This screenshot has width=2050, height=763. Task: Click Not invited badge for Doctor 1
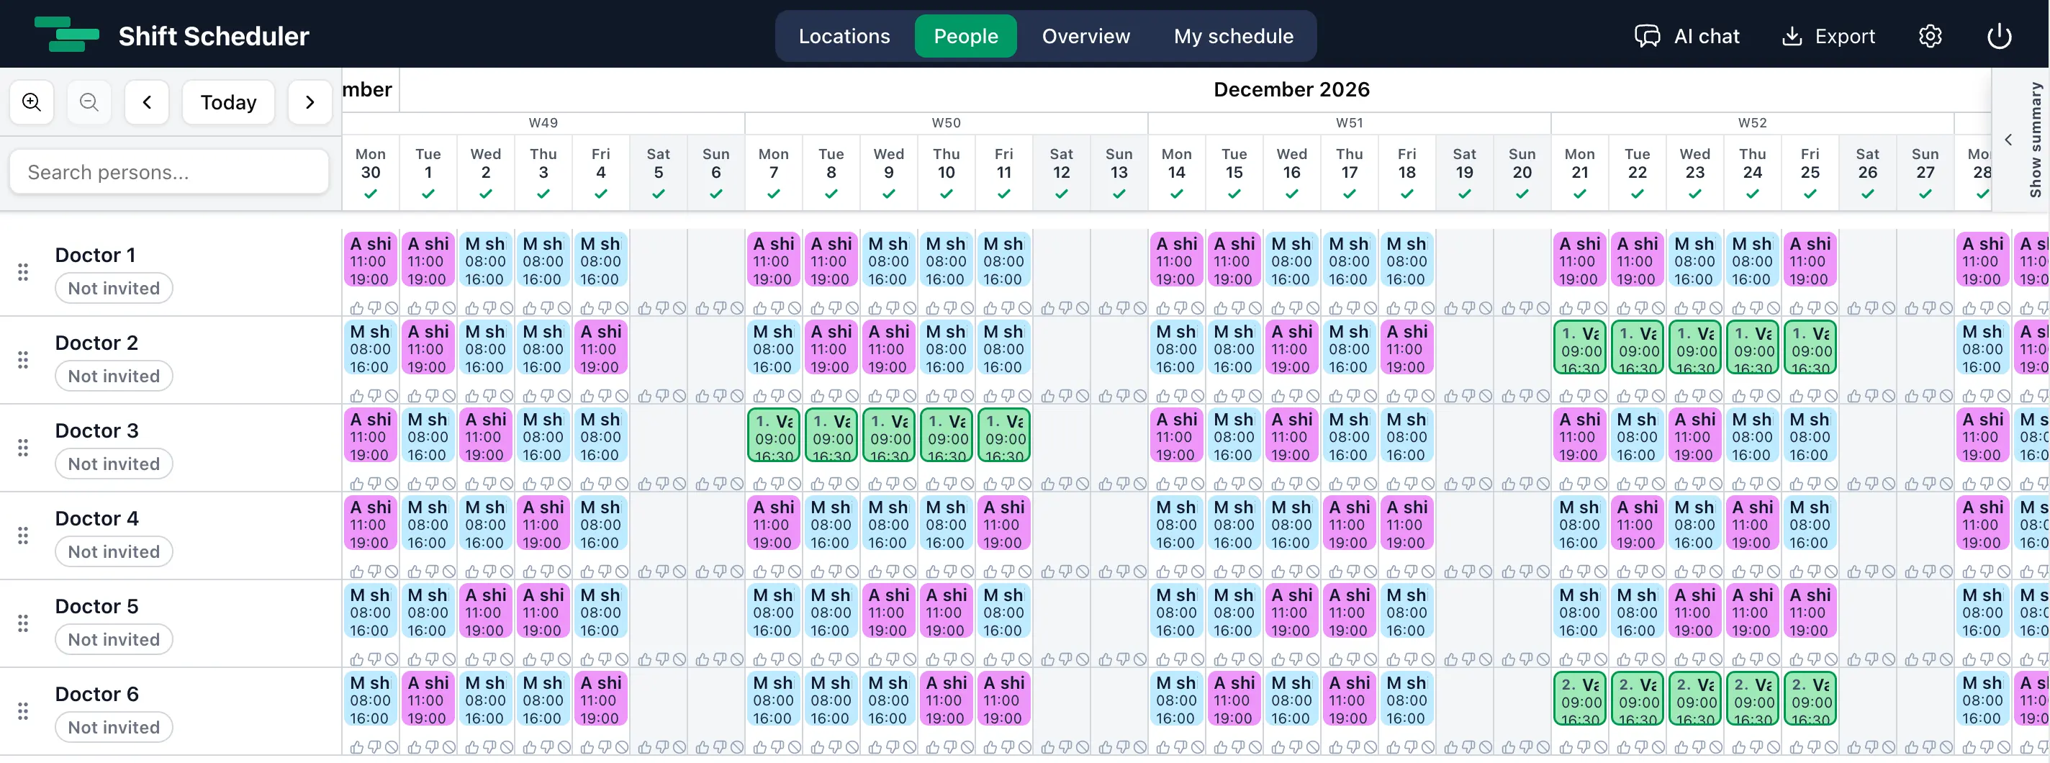pyautogui.click(x=114, y=288)
